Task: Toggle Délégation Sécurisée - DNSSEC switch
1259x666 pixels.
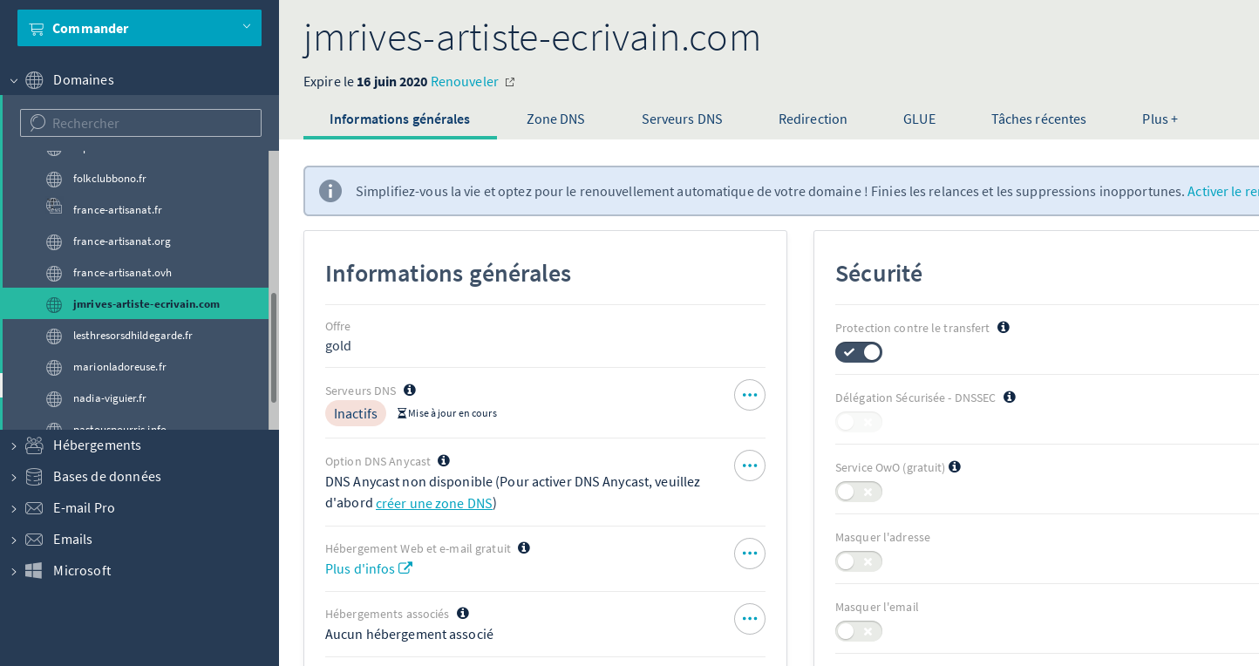Action: pos(859,422)
